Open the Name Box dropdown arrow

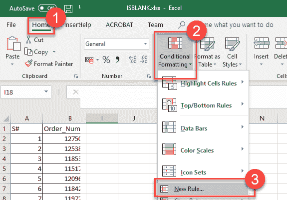[46, 91]
